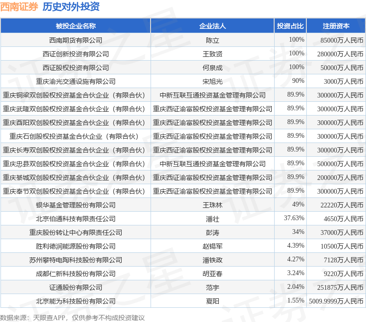Click 重庆西证渝富股权投资基金管理有限公司 in 奉节 row
The image size is (366, 322).
213,191
